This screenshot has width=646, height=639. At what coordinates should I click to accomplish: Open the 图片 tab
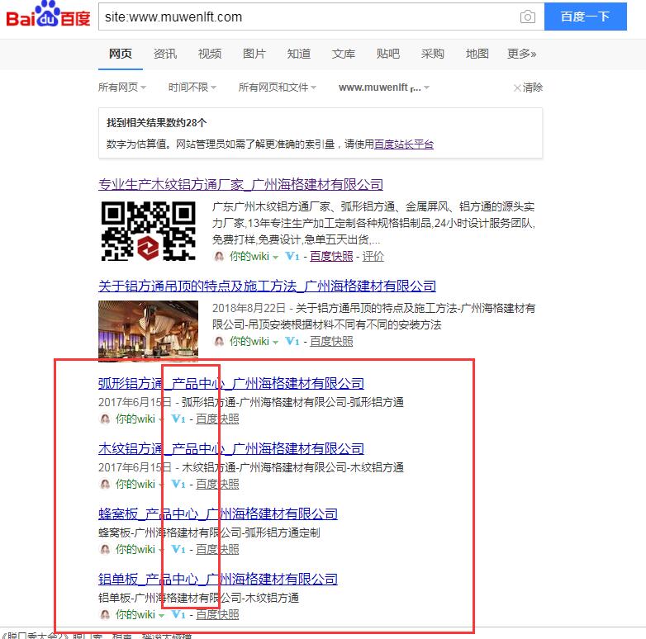coord(254,54)
